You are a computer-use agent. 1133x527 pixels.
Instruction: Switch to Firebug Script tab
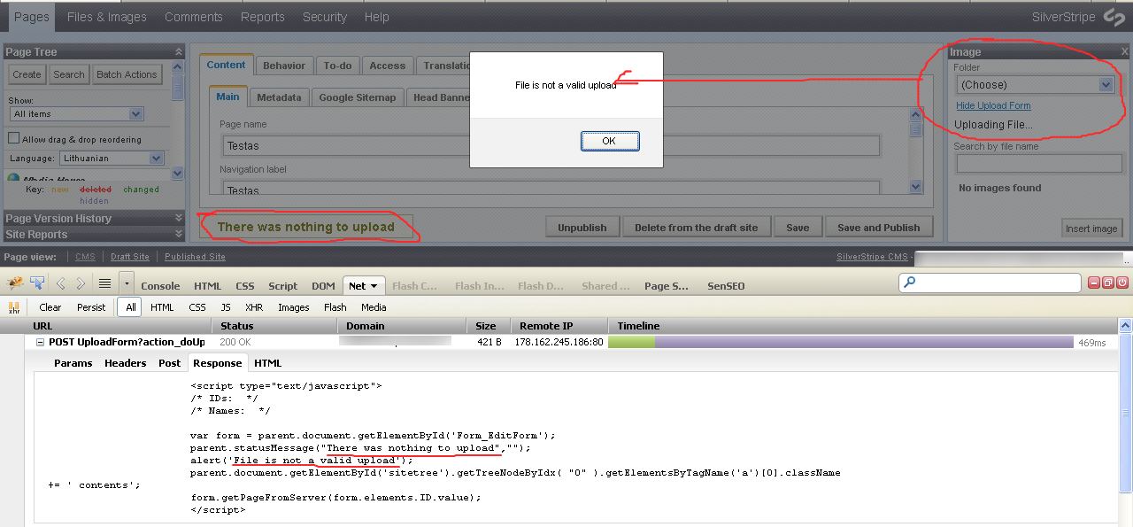point(282,286)
